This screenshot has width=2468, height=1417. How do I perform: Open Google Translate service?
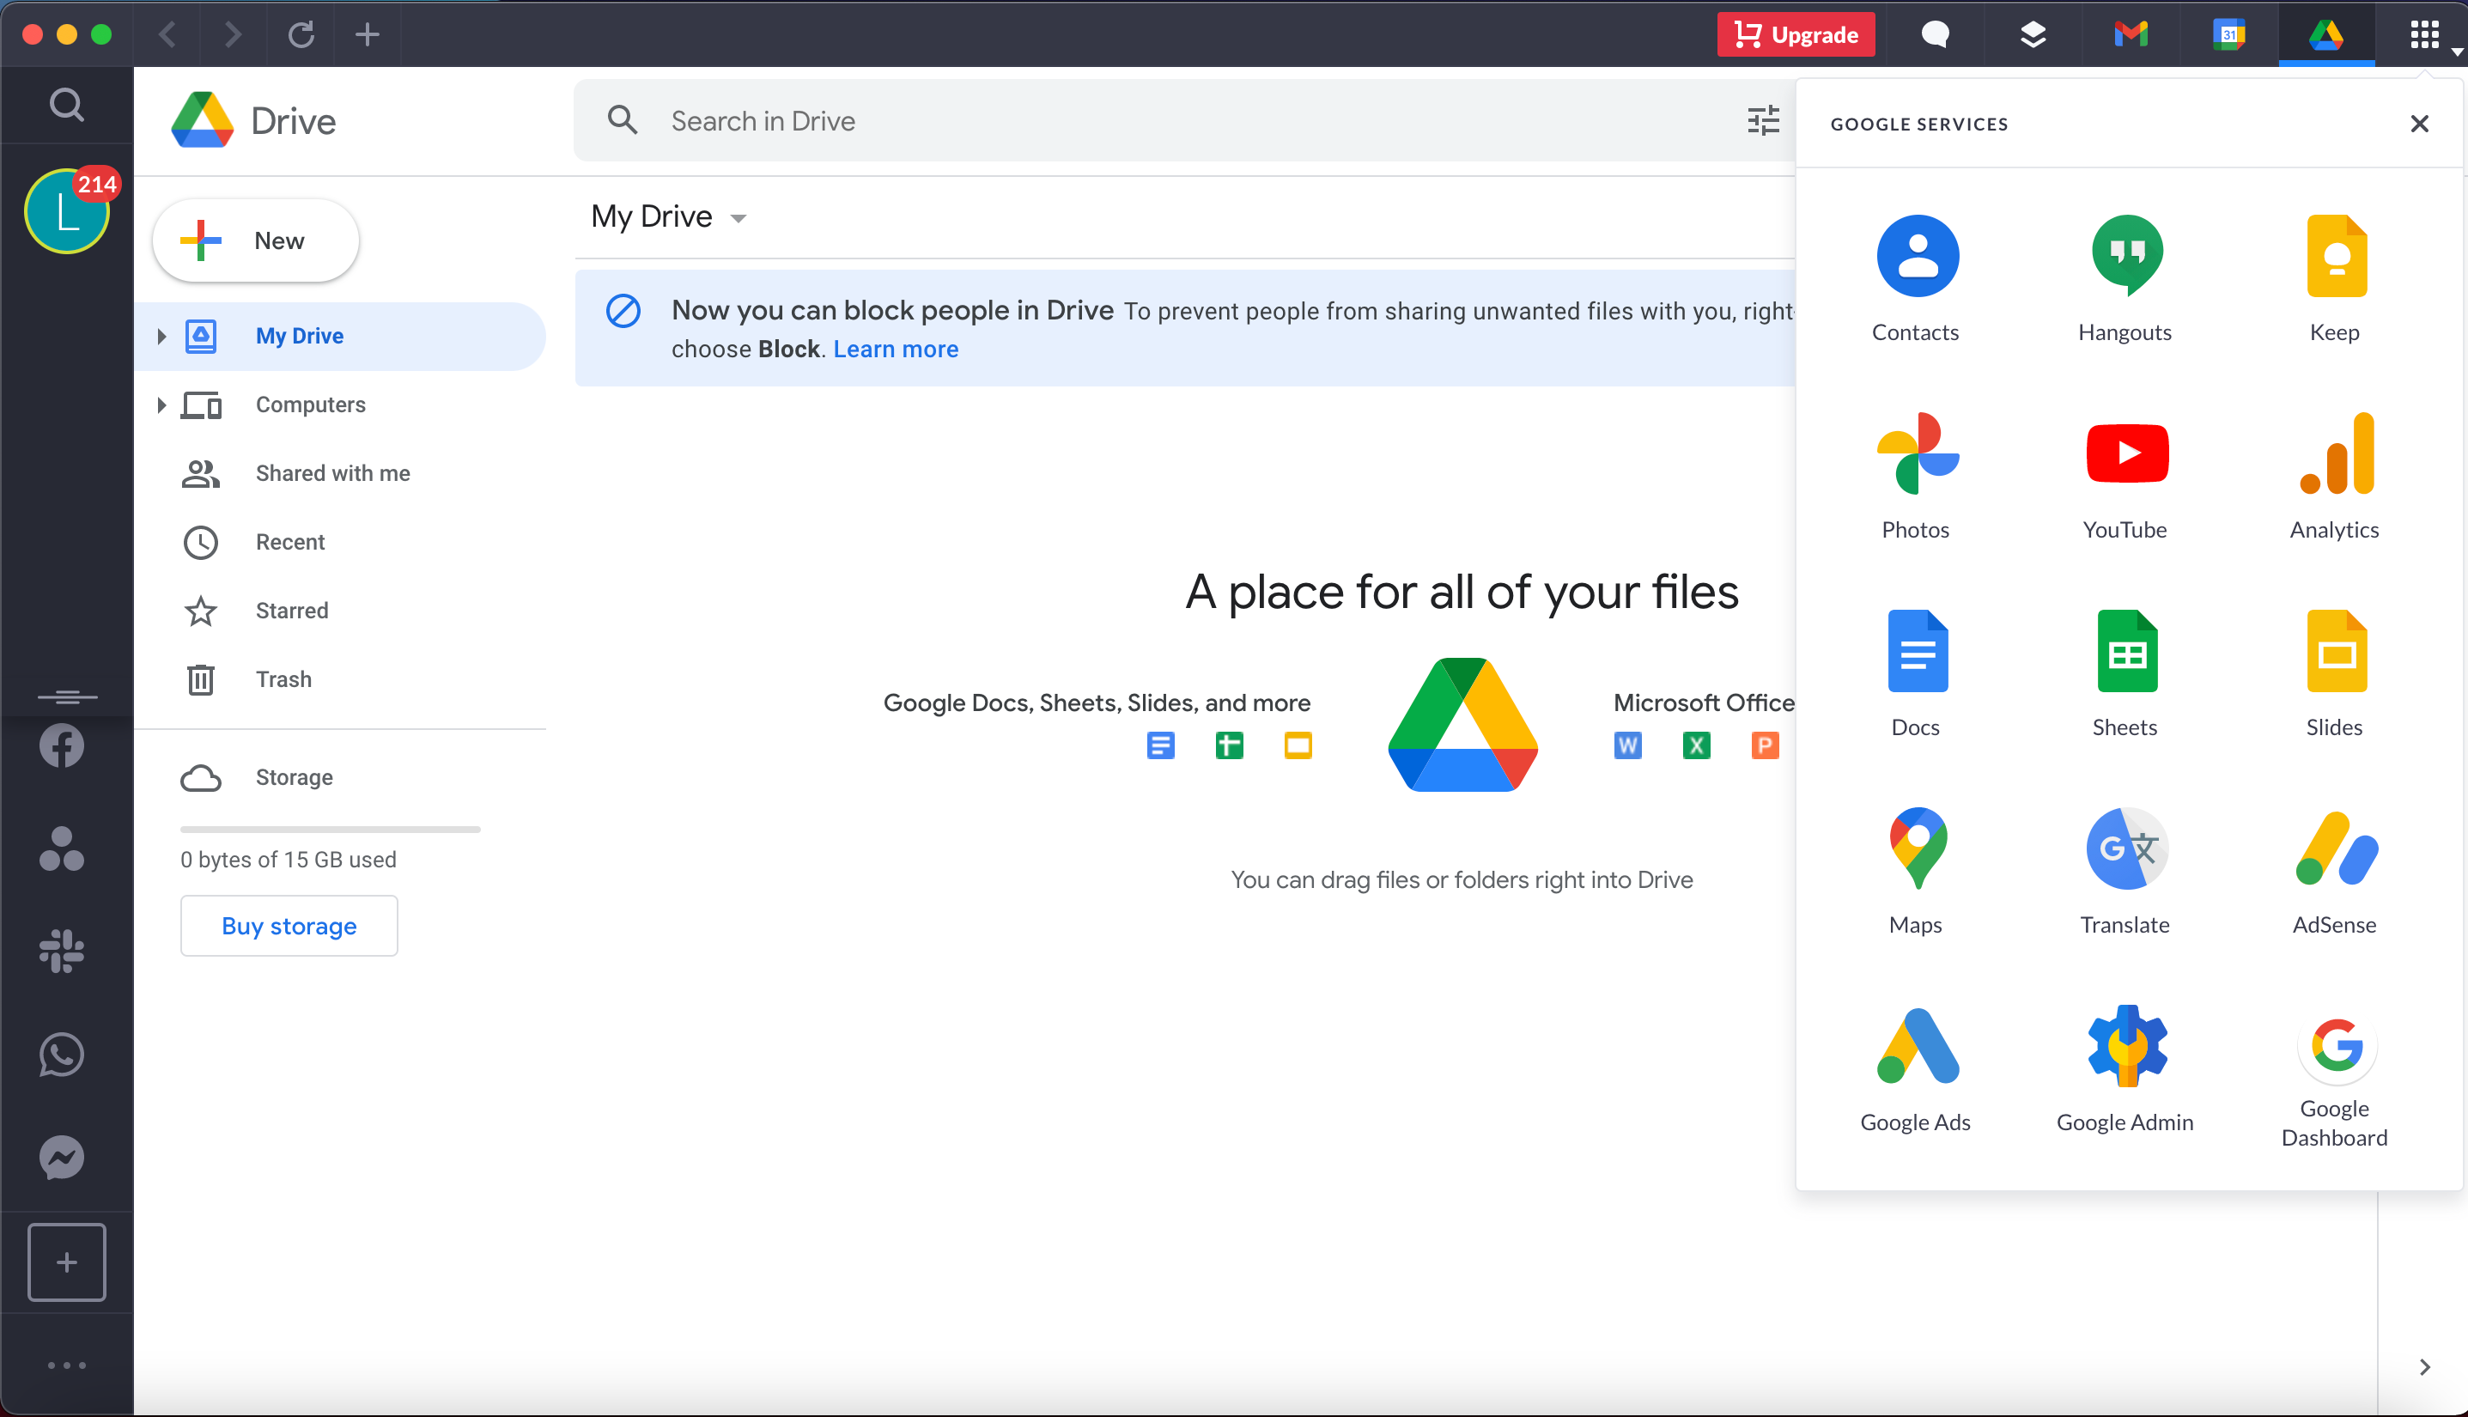coord(2124,867)
